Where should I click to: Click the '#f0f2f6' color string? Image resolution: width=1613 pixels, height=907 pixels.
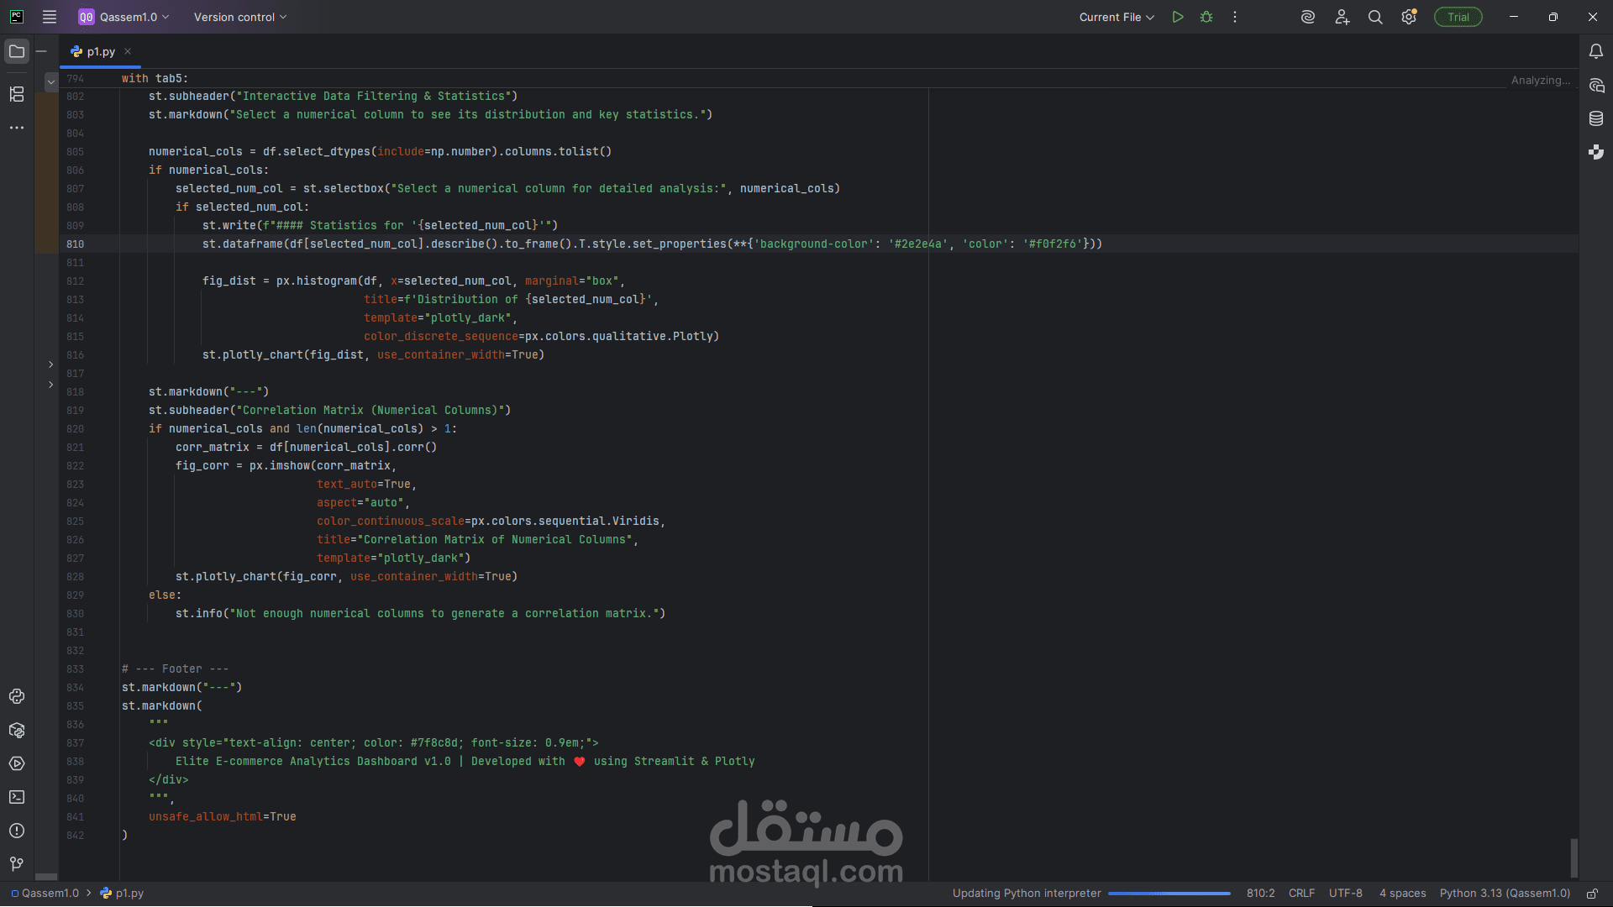(x=1053, y=244)
